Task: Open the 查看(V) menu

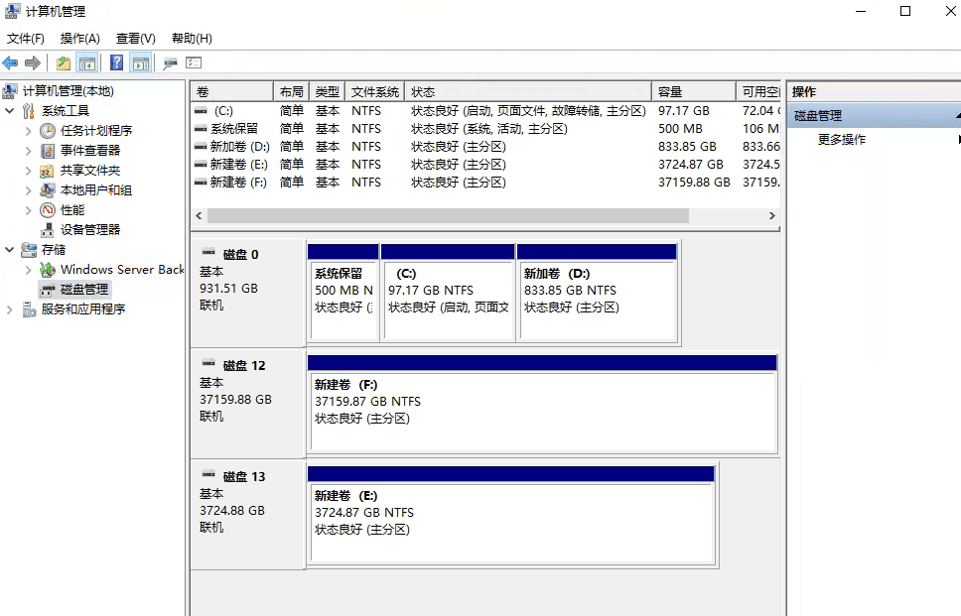Action: pyautogui.click(x=135, y=39)
